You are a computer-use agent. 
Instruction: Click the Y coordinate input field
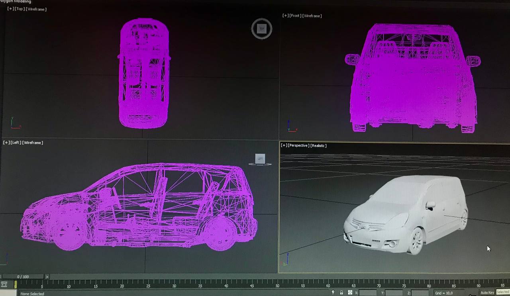tap(394, 293)
